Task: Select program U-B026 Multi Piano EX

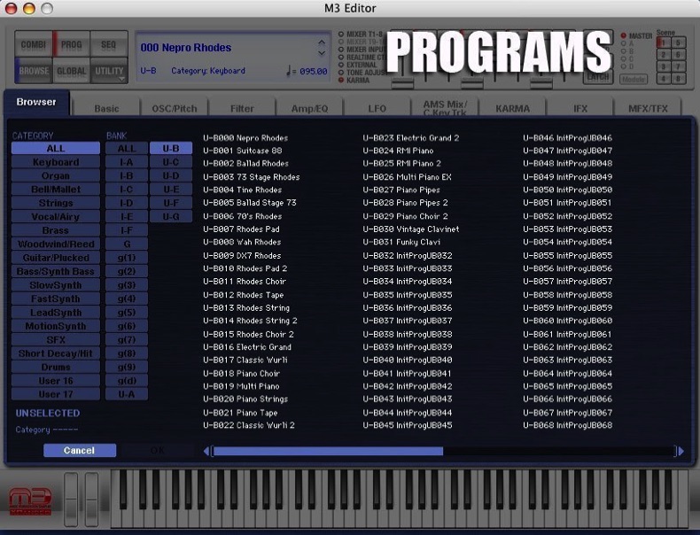Action: pos(407,176)
